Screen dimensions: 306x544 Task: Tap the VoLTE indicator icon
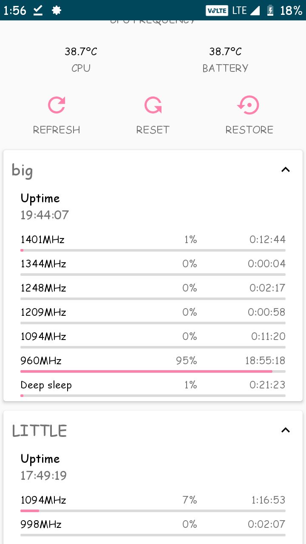[x=217, y=10]
